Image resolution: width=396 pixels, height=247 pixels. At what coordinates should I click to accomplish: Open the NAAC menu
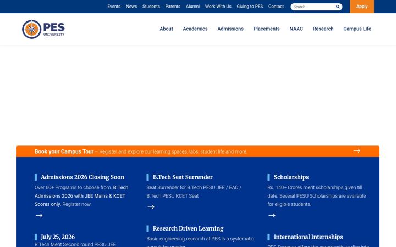[x=296, y=29]
